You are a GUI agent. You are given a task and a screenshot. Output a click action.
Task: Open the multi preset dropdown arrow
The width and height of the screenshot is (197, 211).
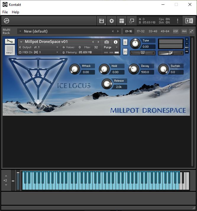pos(20,31)
